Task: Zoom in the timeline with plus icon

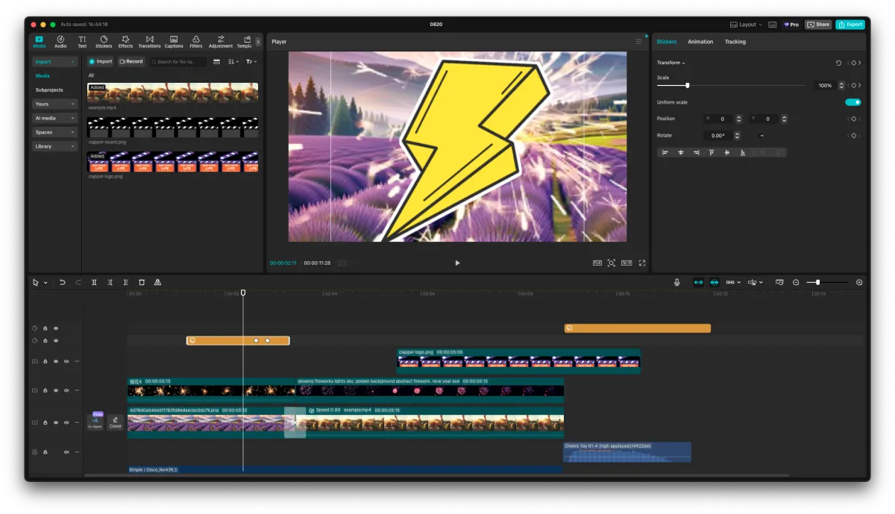Action: point(859,283)
